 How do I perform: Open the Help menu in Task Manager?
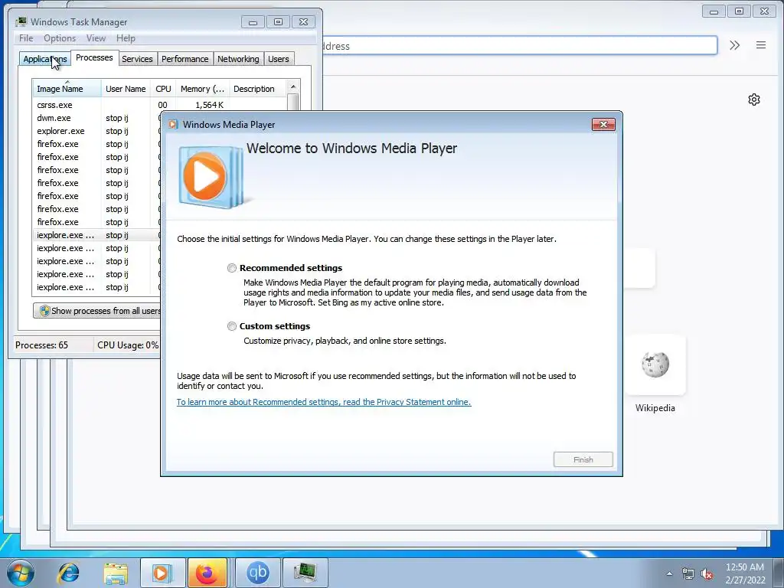[x=126, y=38]
